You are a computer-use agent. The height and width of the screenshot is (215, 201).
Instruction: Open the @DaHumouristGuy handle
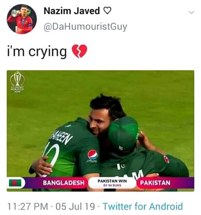point(85,26)
